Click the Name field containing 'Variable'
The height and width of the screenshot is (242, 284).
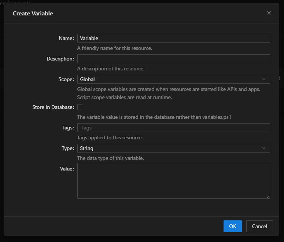(173, 38)
